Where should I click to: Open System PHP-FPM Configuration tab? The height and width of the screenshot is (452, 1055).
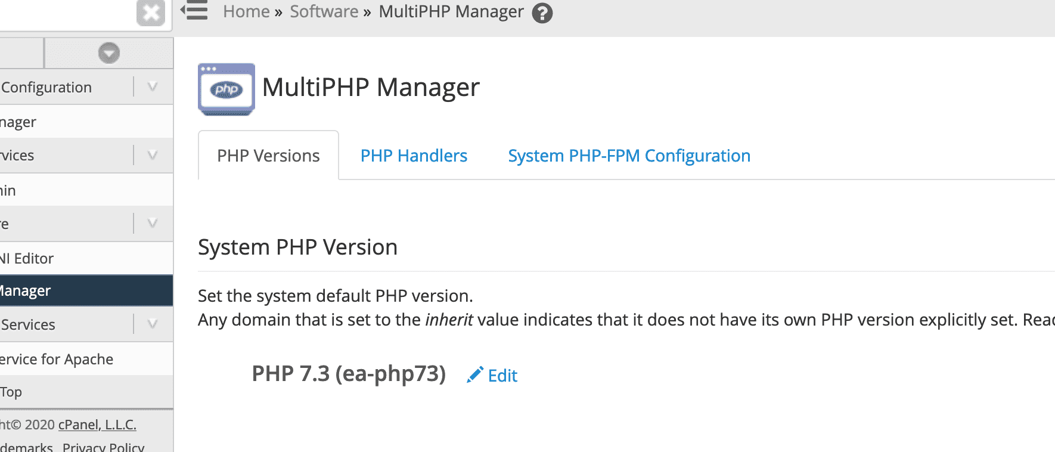629,156
